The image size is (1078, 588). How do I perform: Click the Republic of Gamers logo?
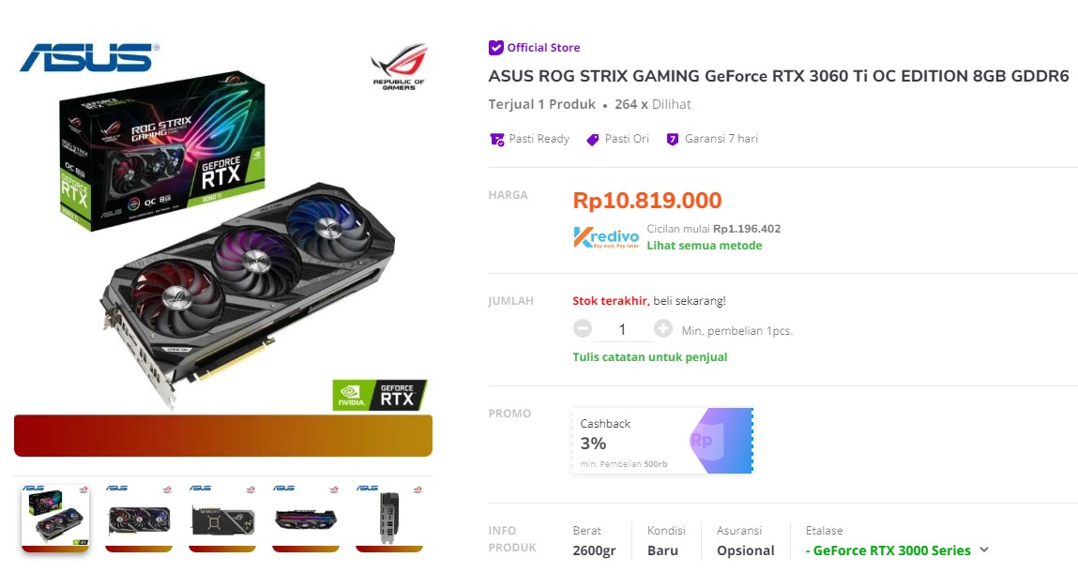pos(399,65)
